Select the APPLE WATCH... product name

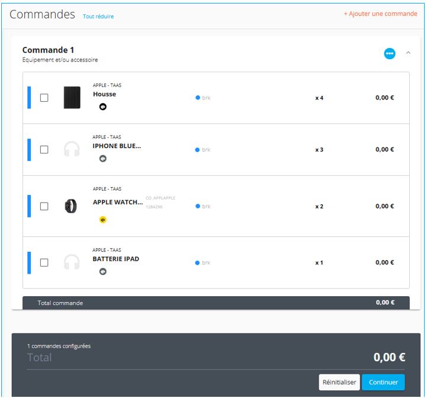(x=118, y=202)
